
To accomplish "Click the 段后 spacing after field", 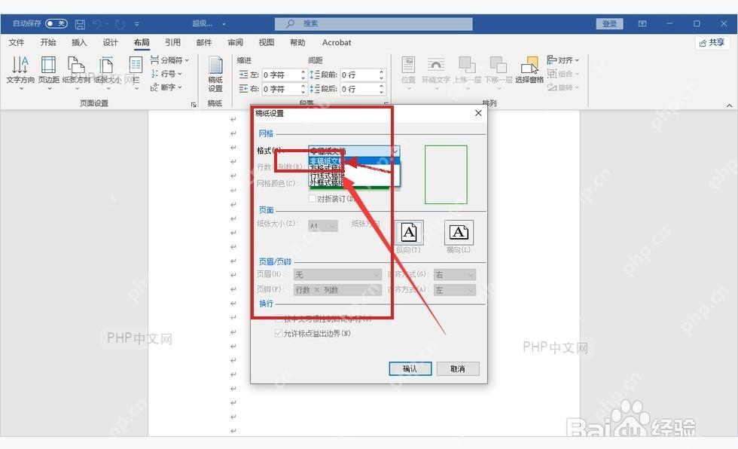I will point(358,88).
